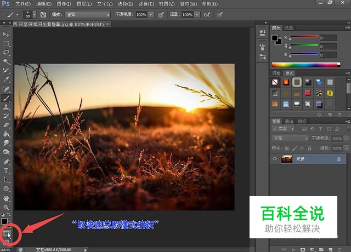Select the Dodge tool
This screenshot has height=252, width=351.
click(6, 152)
